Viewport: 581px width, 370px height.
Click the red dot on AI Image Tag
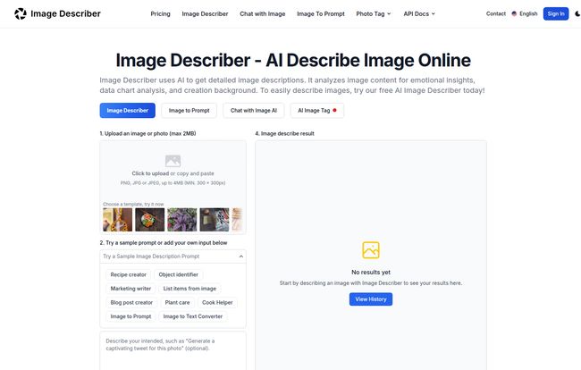(x=334, y=110)
